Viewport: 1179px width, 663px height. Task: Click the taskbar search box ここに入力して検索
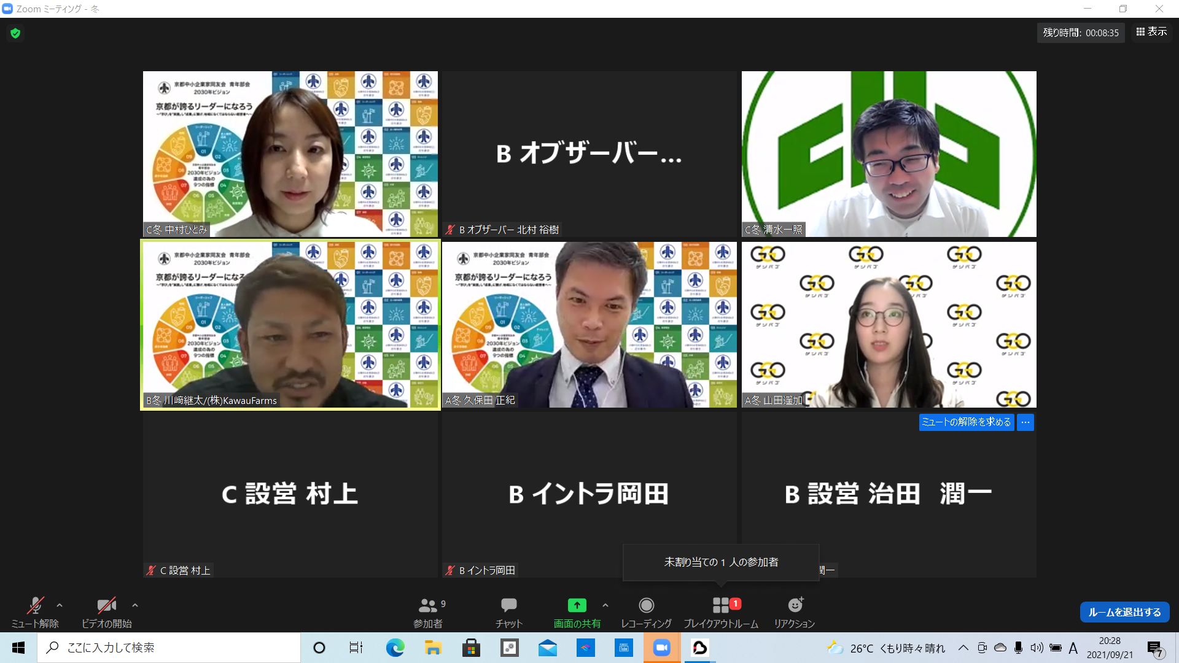[169, 648]
